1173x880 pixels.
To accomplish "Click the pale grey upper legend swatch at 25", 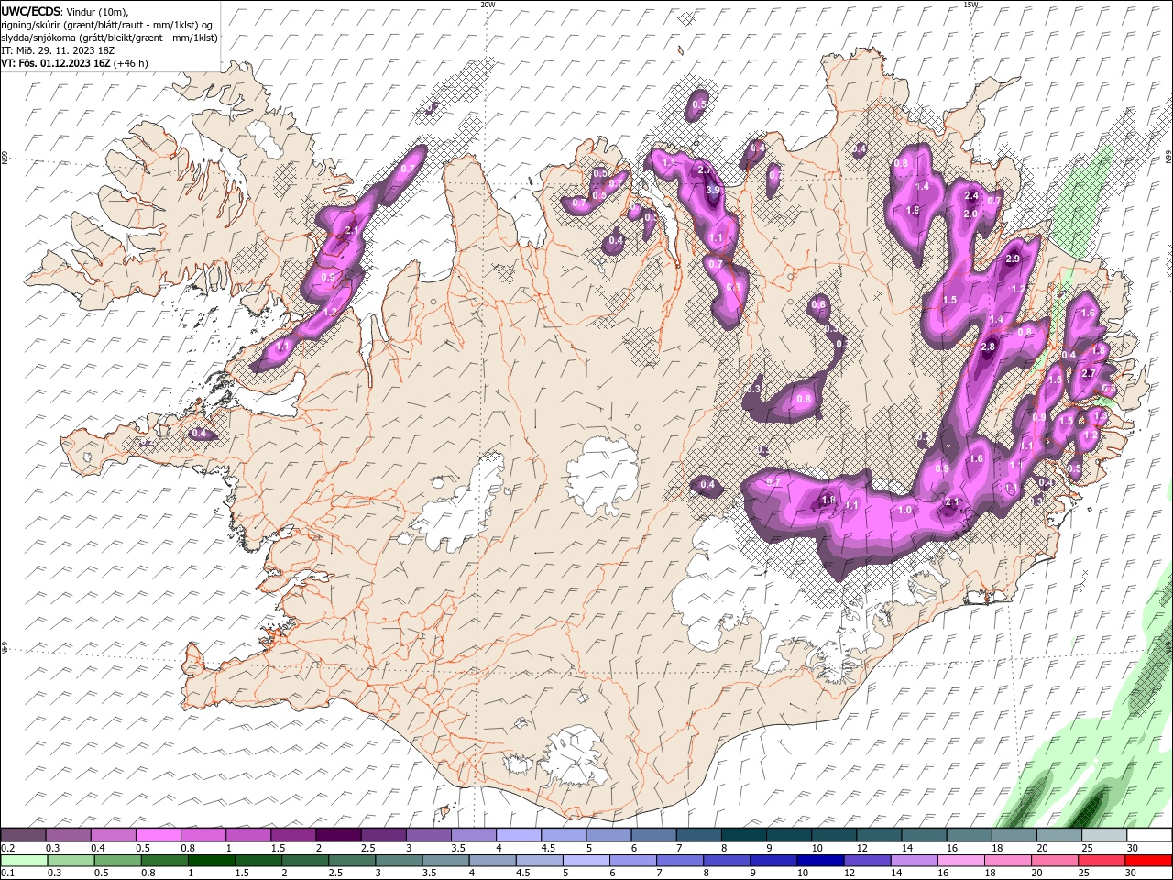I will coord(1104,835).
